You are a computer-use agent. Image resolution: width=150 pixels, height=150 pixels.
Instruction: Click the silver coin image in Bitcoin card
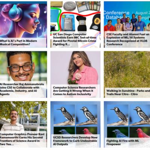pyautogui.click(x=70, y=6)
